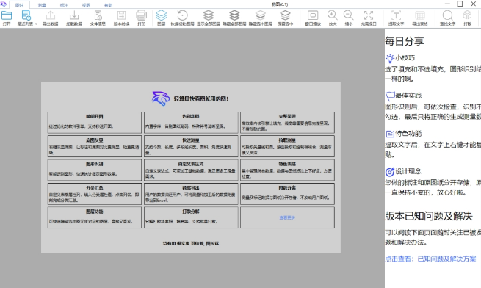Image resolution: width=481 pixels, height=288 pixels.
Task: Switch to the 视图 tab
Action: coord(86,5)
